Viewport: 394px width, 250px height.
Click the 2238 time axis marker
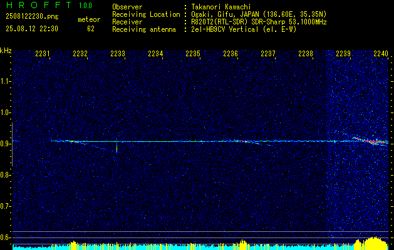(x=306, y=53)
